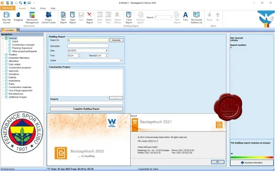Go to the Previous Report
The image size is (275, 171).
click(141, 15)
